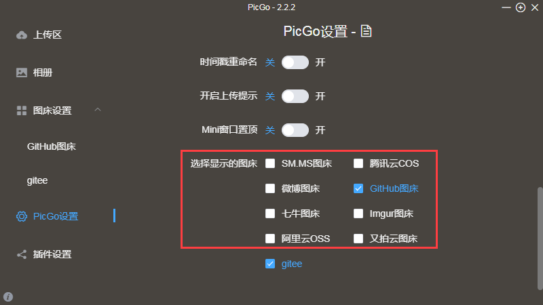This screenshot has height=305, width=543.
Task: Click the album picture icon
Action: [x=22, y=73]
